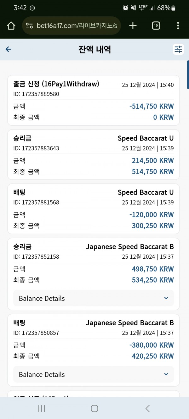Tap the site info icon in address bar

(29, 26)
